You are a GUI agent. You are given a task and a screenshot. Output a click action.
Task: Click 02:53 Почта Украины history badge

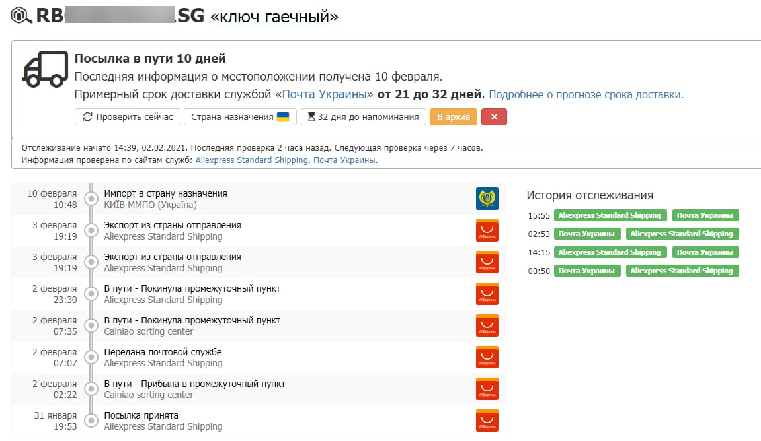586,234
